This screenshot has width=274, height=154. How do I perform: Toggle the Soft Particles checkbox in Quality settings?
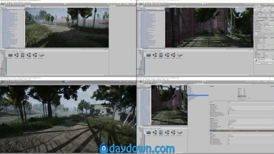pos(229,111)
